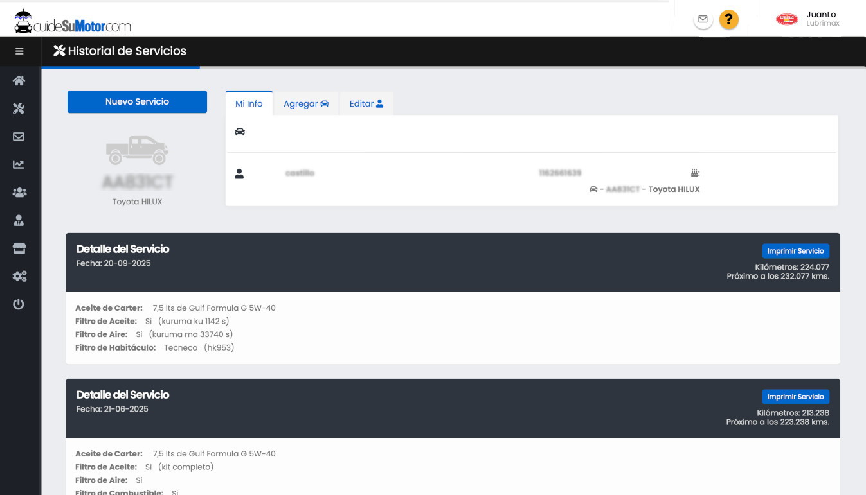Go to the Home sidebar icon

[x=19, y=81]
